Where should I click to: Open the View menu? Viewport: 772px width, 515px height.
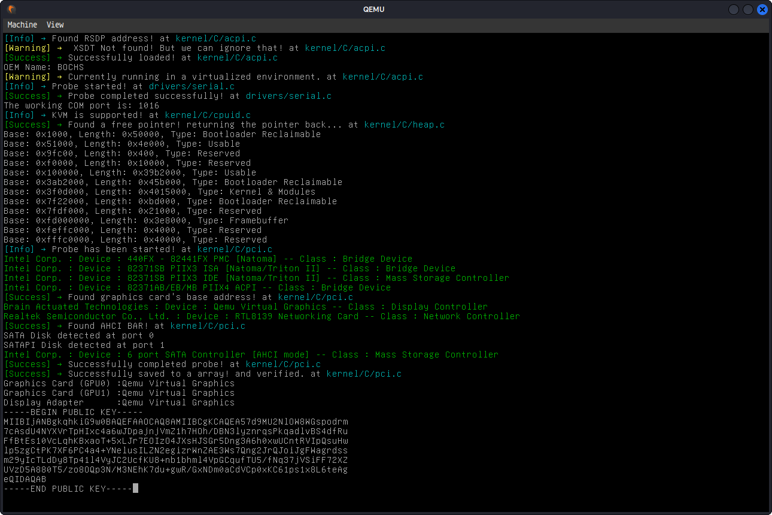coord(55,25)
